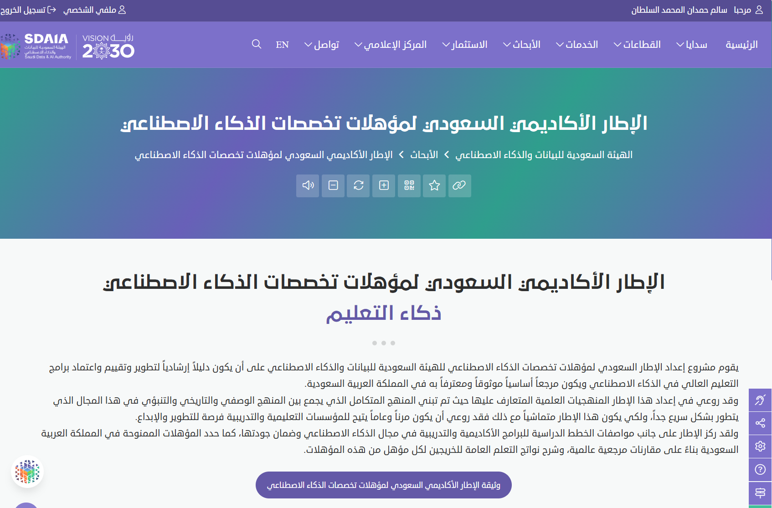Expand the المركز الإعلامي dropdown menu
This screenshot has height=508, width=772.
tap(391, 45)
